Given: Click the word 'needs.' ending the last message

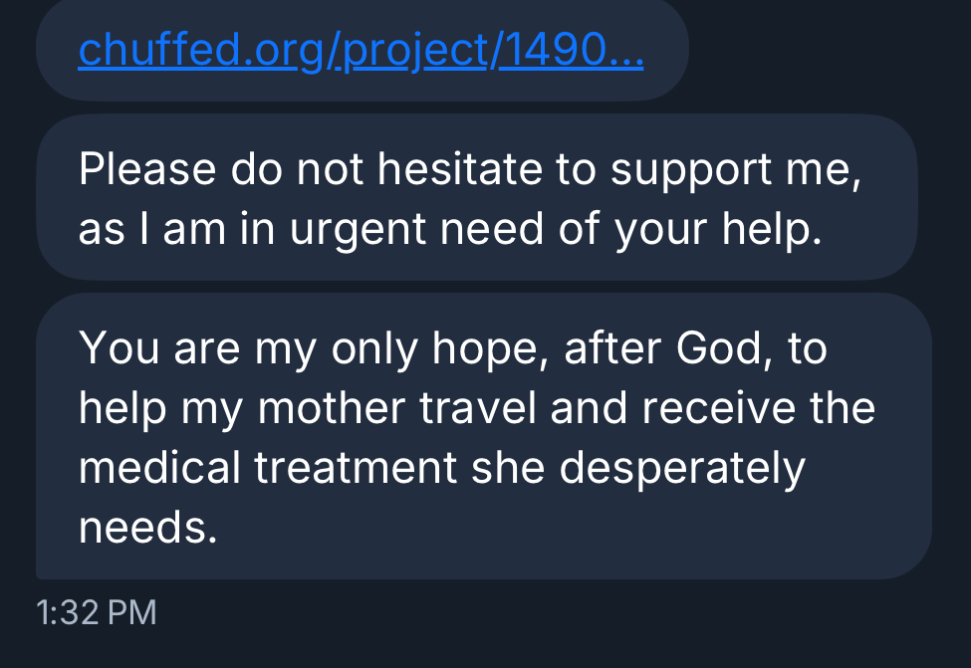Looking at the screenshot, I should 147,528.
